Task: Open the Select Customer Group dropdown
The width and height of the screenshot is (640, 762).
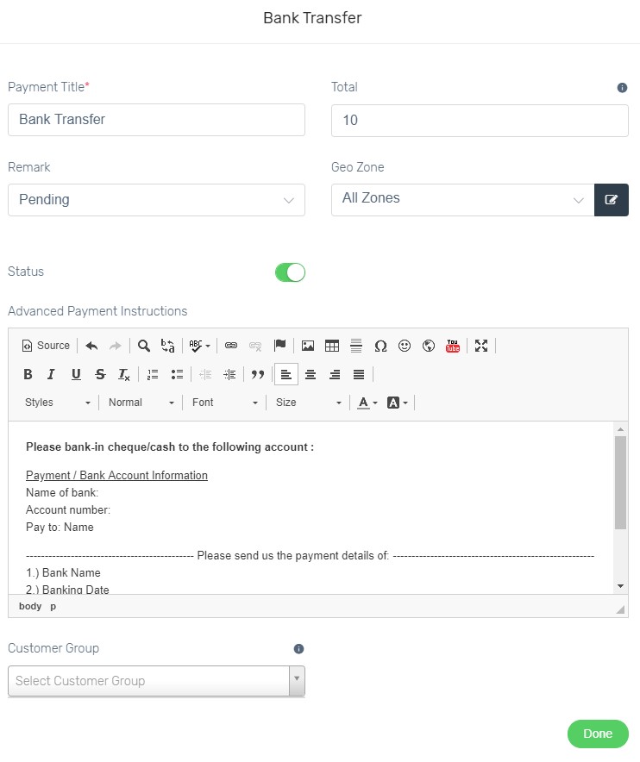Action: pos(156,681)
